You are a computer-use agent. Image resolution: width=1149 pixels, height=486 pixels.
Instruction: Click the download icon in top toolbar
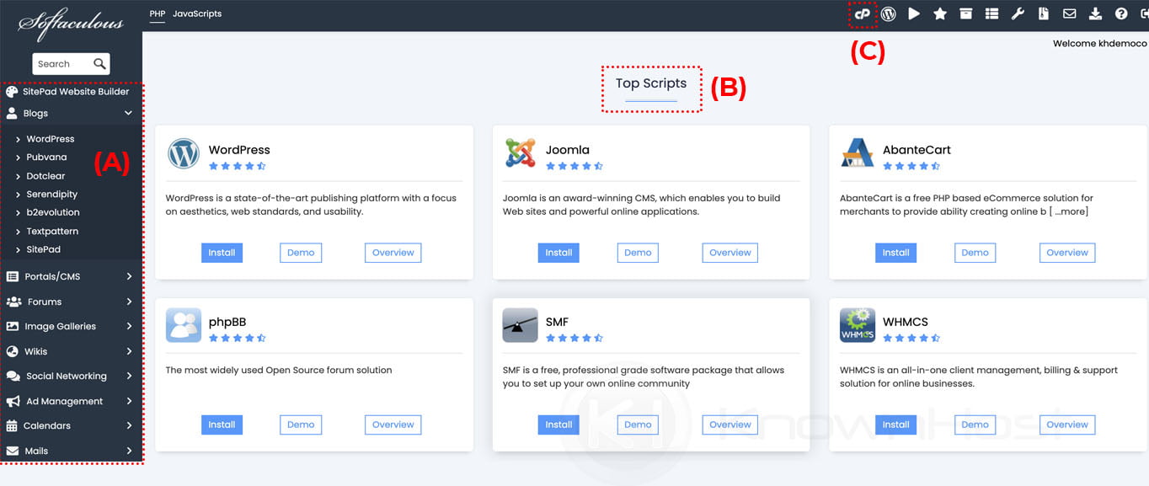[1095, 14]
